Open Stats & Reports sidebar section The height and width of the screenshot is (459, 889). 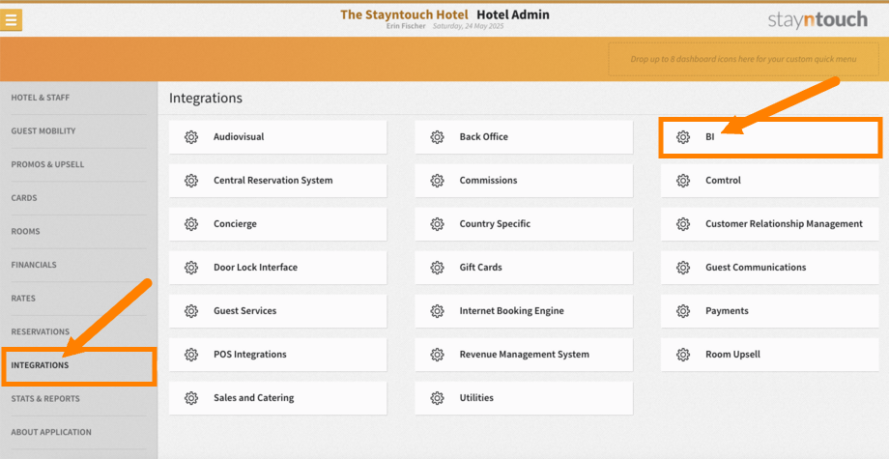[45, 398]
